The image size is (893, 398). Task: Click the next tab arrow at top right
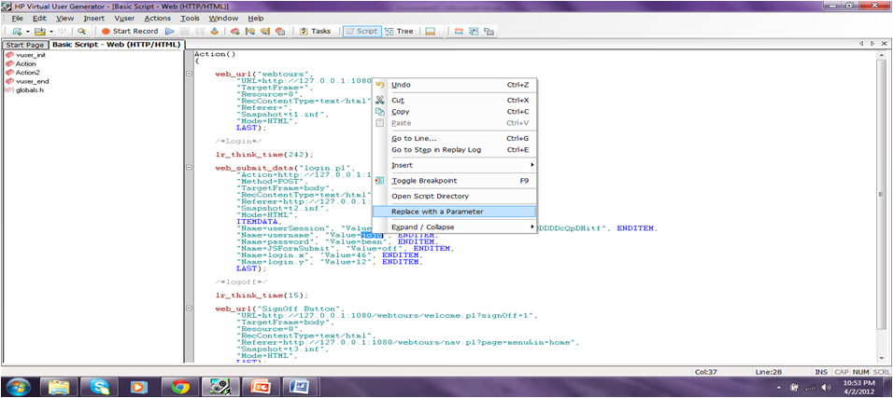pos(872,43)
